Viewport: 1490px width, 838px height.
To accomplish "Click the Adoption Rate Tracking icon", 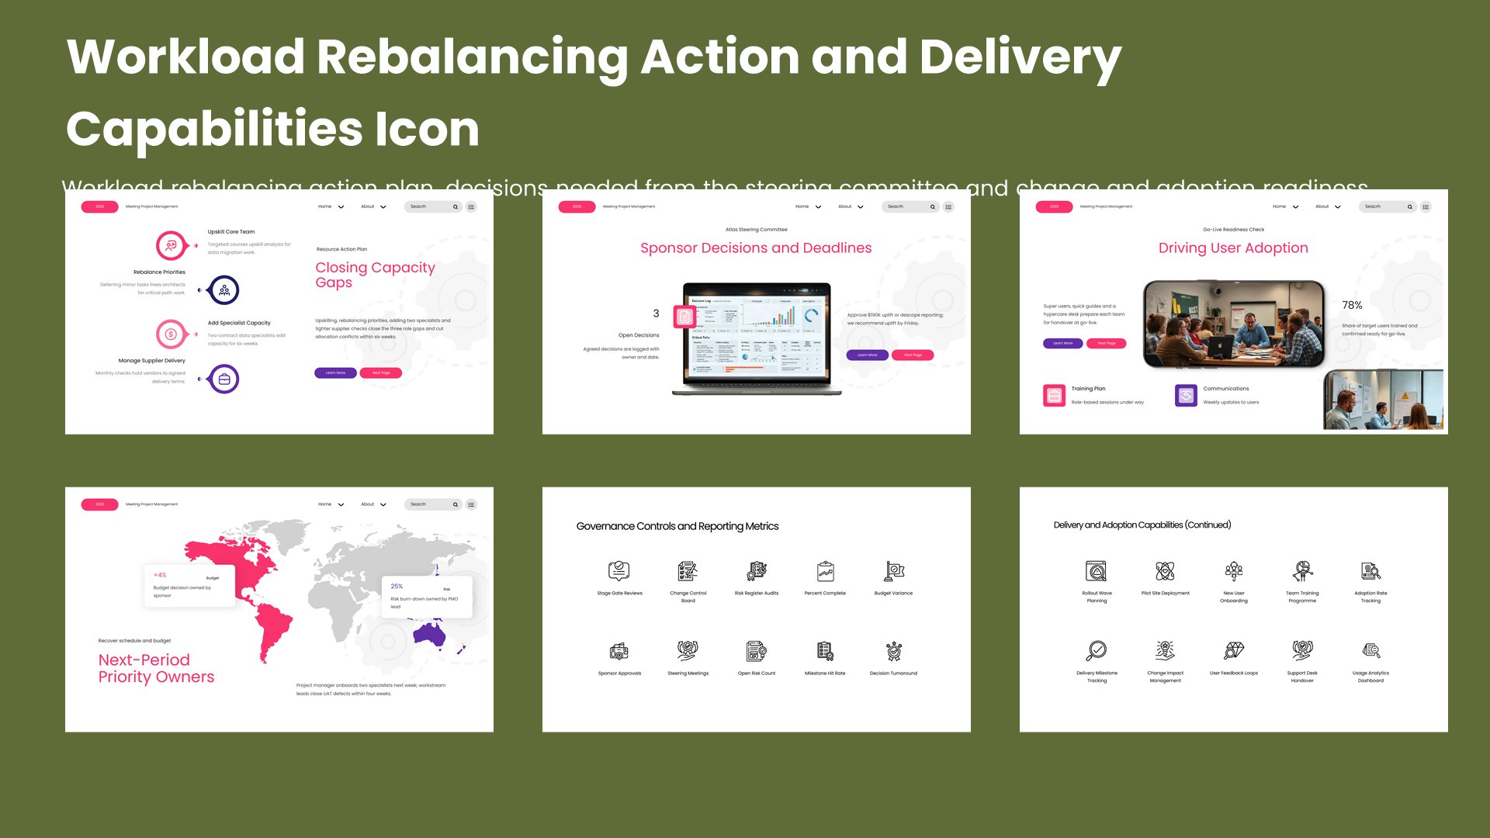I will coord(1371,572).
